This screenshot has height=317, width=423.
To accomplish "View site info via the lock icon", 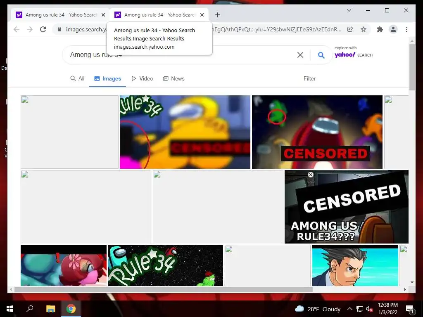I will click(x=59, y=29).
